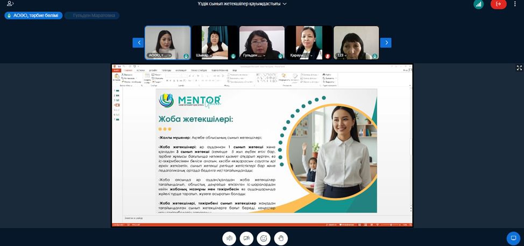The height and width of the screenshot is (246, 524).
Task: Raise hand using the hand icon
Action: pyautogui.click(x=281, y=238)
